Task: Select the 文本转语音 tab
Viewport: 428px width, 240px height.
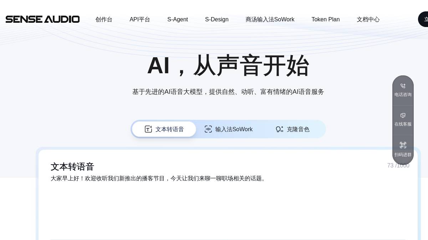Action: pyautogui.click(x=164, y=129)
